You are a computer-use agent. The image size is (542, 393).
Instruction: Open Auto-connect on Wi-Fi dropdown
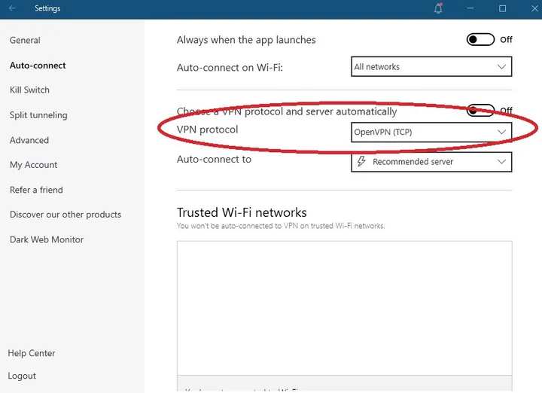pos(431,67)
